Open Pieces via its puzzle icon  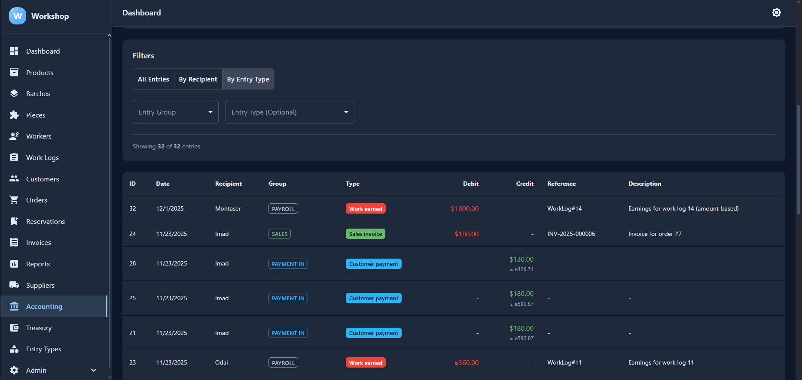tap(14, 115)
